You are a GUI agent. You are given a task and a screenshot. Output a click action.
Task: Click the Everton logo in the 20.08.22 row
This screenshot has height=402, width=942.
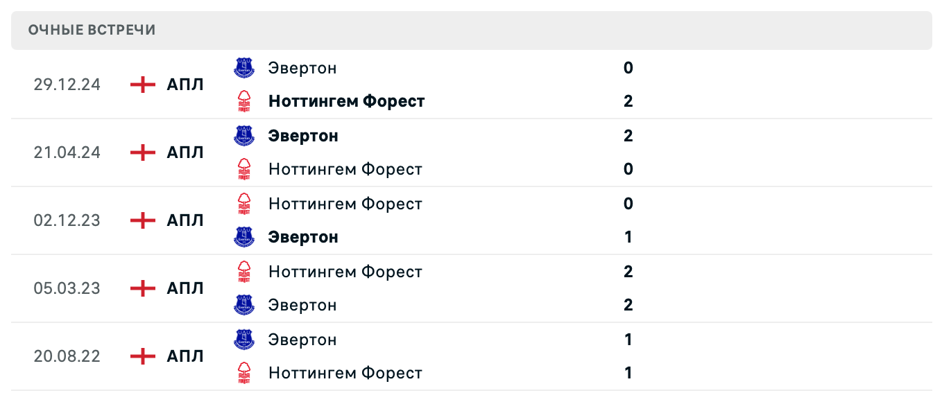pyautogui.click(x=244, y=339)
